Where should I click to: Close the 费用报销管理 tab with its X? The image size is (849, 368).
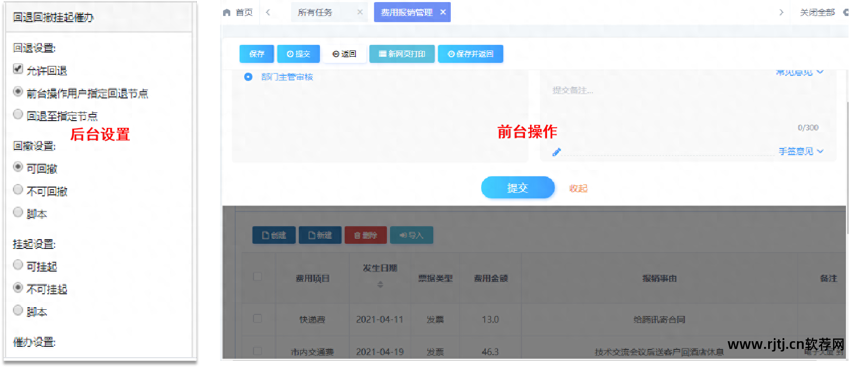coord(443,12)
